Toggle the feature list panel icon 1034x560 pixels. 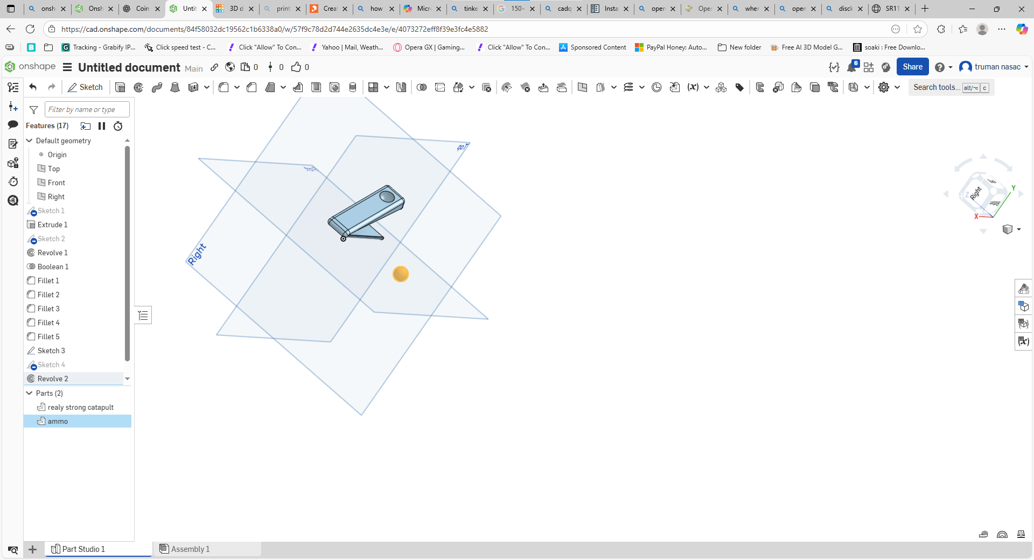point(13,87)
